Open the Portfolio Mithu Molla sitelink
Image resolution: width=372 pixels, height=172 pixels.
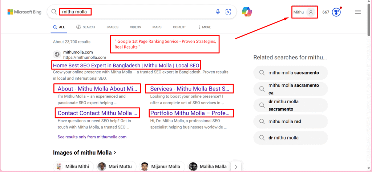pos(190,113)
